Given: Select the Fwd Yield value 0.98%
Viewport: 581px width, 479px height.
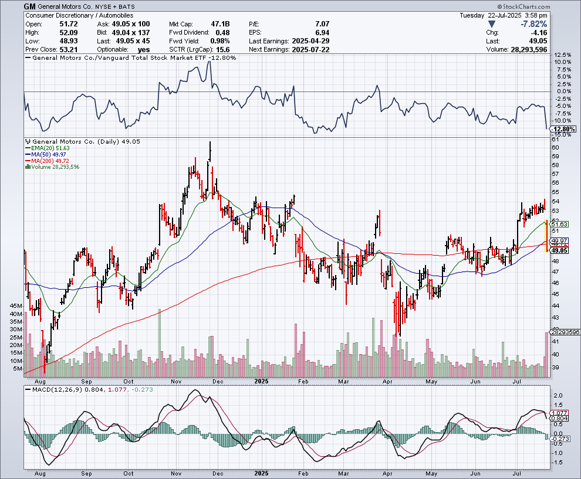Looking at the screenshot, I should tap(220, 41).
